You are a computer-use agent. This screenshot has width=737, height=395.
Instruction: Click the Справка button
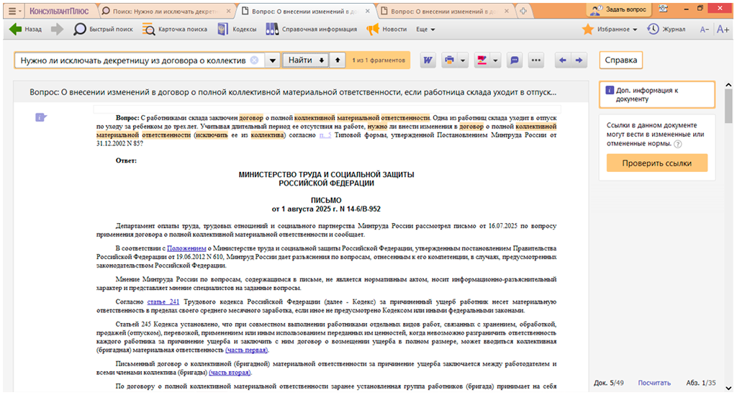[622, 60]
